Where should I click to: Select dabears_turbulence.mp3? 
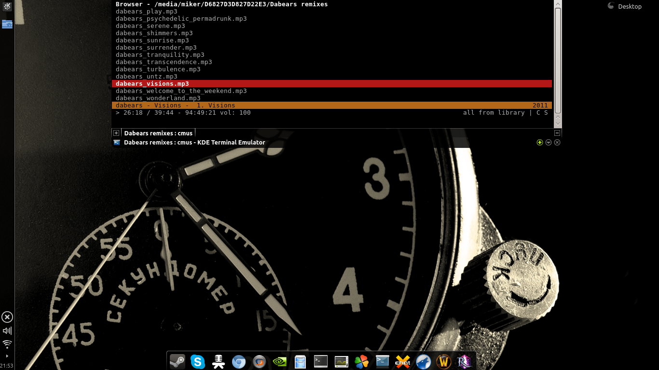(x=158, y=69)
